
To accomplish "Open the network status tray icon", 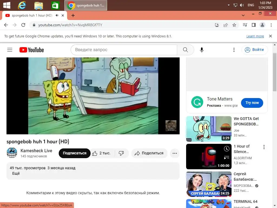I will (235, 5).
